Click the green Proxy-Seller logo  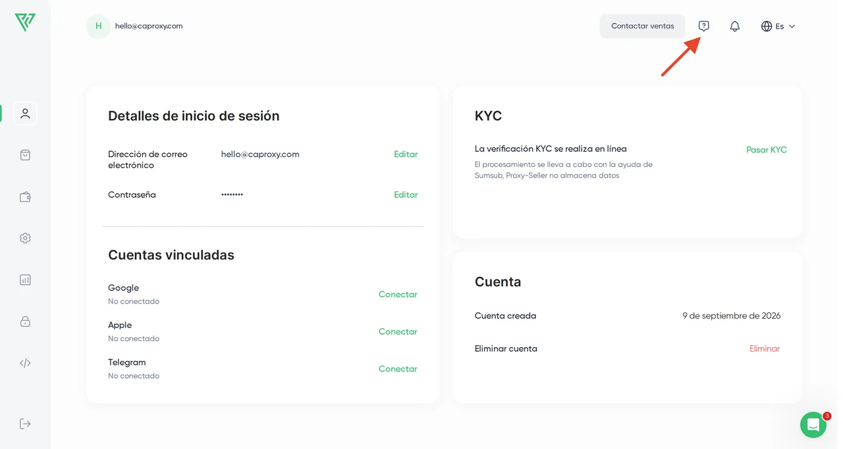(25, 22)
